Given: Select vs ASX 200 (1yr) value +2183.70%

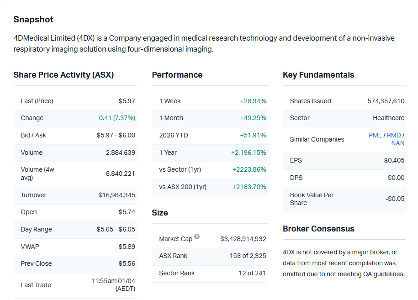Looking at the screenshot, I should coord(249,187).
